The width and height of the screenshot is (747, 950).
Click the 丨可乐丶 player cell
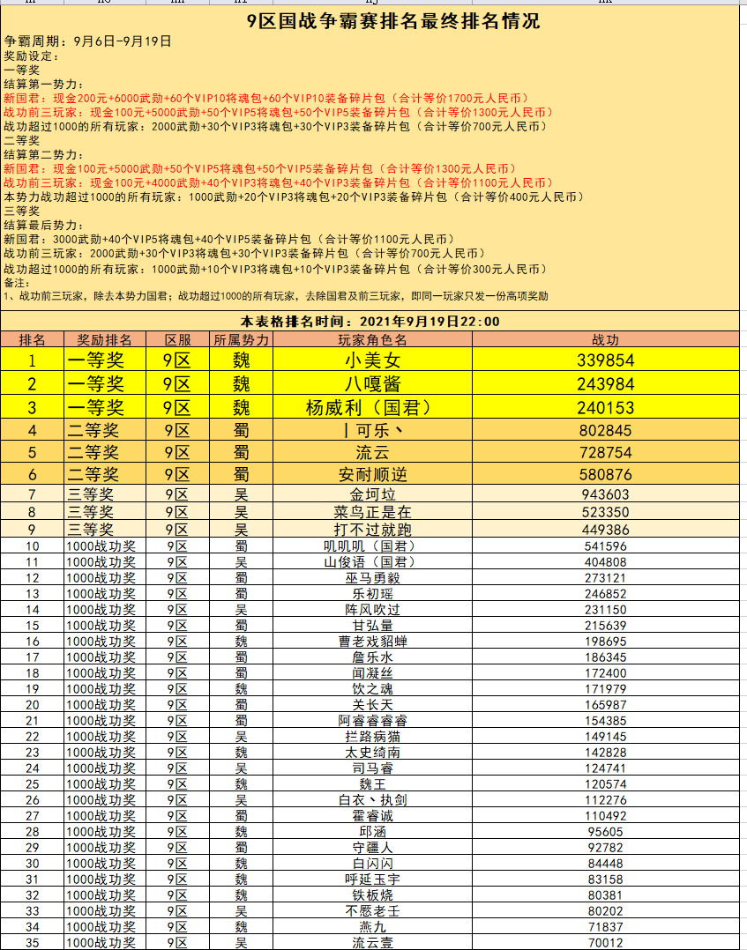[372, 430]
